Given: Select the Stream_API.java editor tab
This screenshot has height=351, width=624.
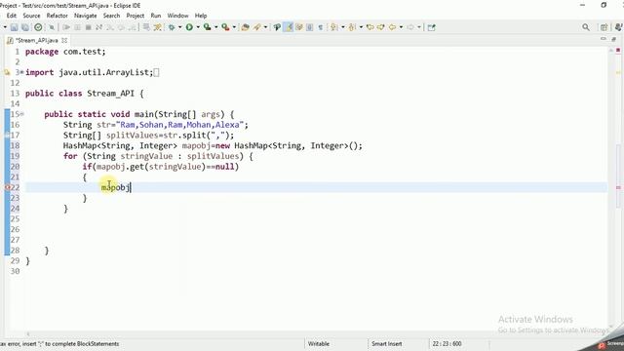Looking at the screenshot, I should [37, 40].
